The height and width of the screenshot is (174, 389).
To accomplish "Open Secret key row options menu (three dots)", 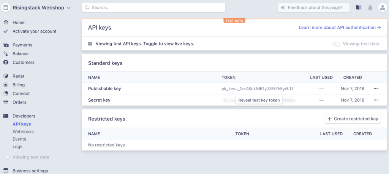I will (376, 100).
